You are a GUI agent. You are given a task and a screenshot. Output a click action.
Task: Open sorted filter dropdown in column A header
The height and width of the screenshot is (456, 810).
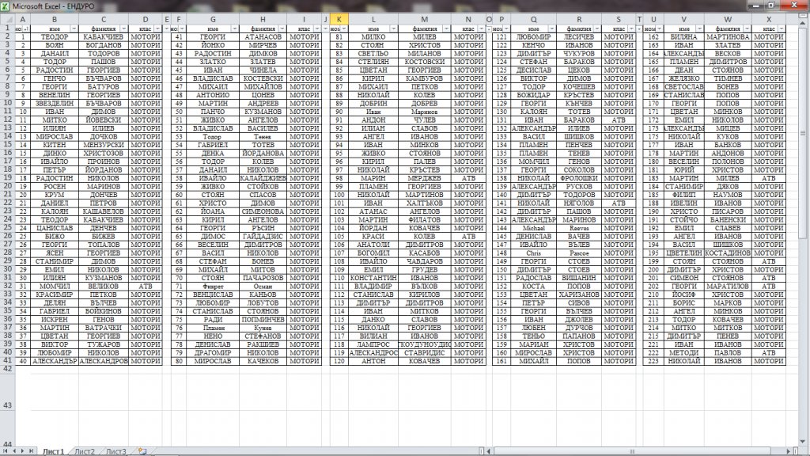click(26, 28)
